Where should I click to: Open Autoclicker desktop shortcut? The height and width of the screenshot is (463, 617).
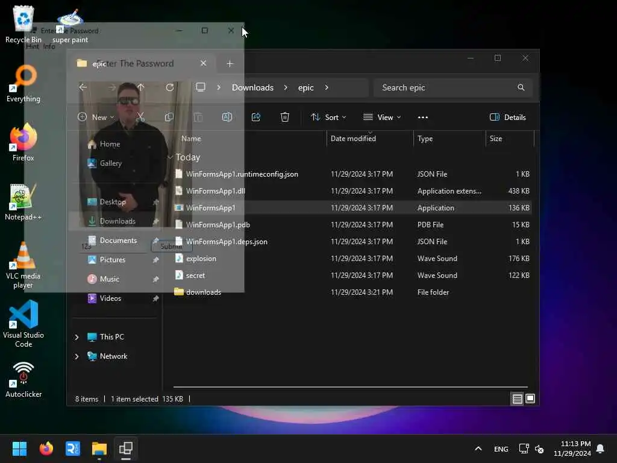23,380
